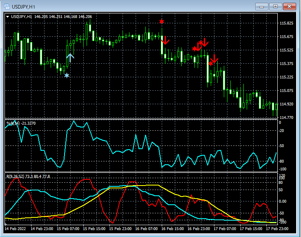Click the %R(14) indicator label
This screenshot has height=237, width=301.
12,123
